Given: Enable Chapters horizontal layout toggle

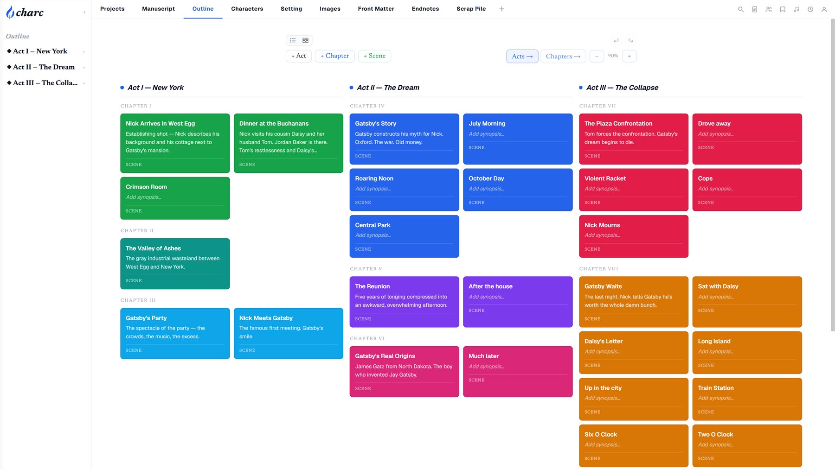Looking at the screenshot, I should pyautogui.click(x=563, y=56).
